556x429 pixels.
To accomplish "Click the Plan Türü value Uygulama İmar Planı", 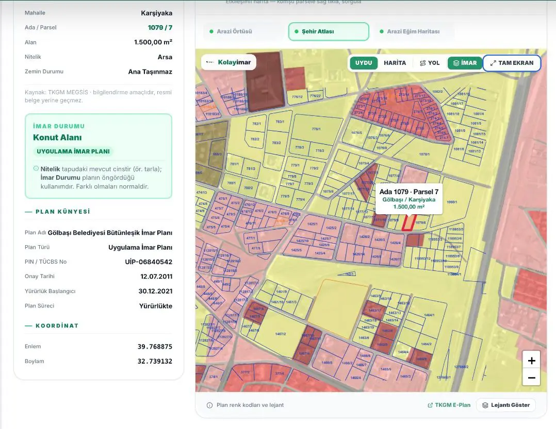I will 140,247.
